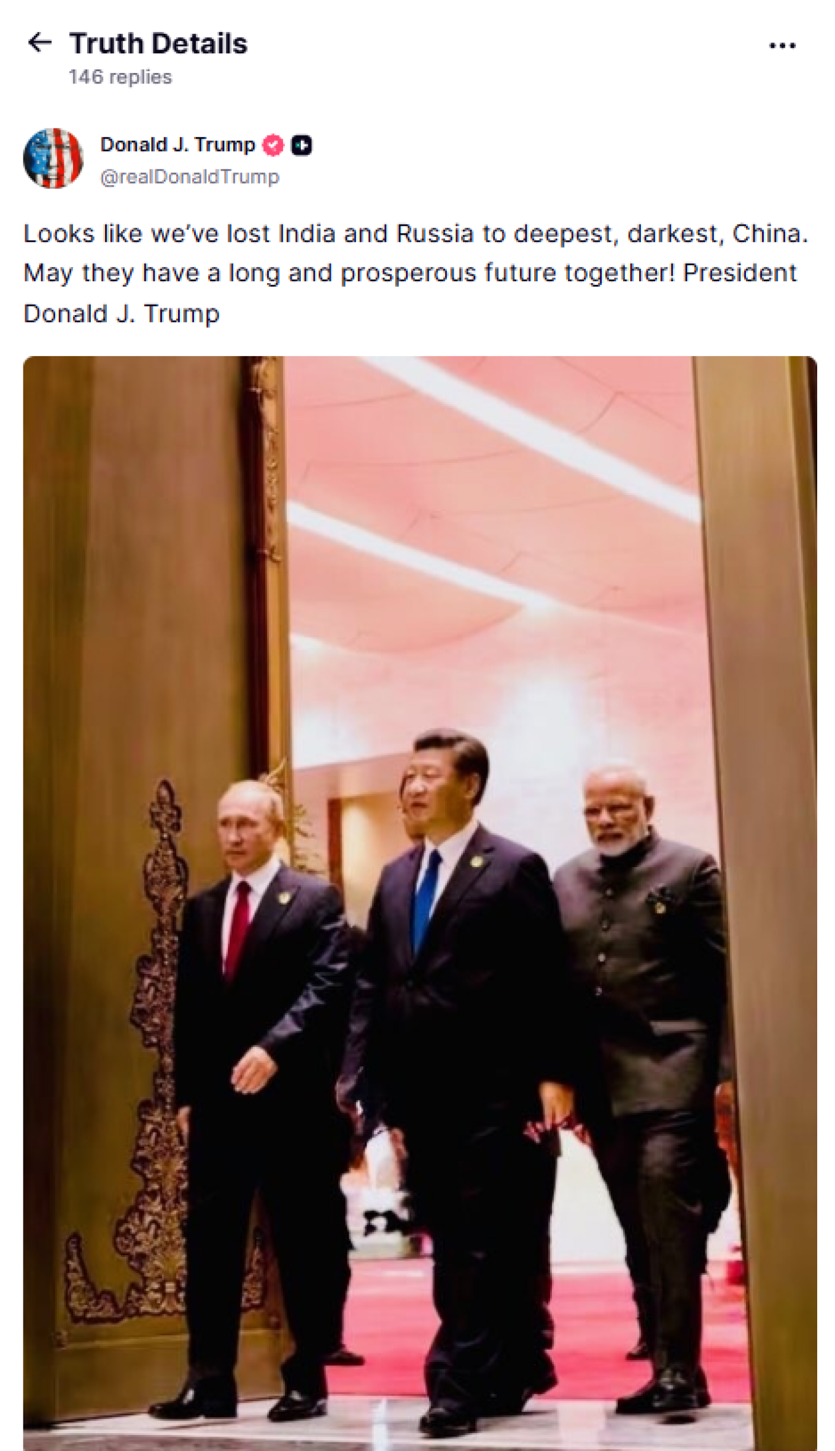This screenshot has width=835, height=1451.
Task: Visit the @realDonaldTrump handle link
Action: click(190, 177)
